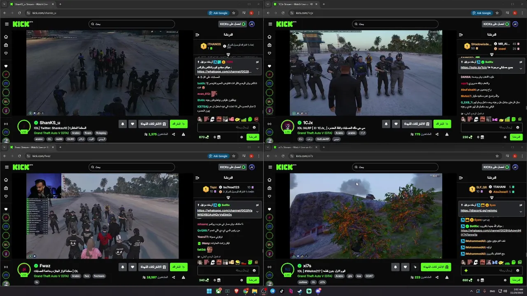Open solo.to/1cjx link in 1CJx chat
This screenshot has height=296, width=527.
point(473,67)
